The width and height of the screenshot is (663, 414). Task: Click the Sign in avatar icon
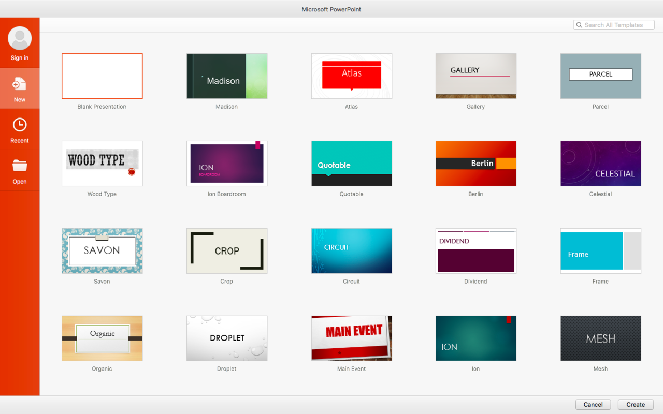(x=20, y=38)
